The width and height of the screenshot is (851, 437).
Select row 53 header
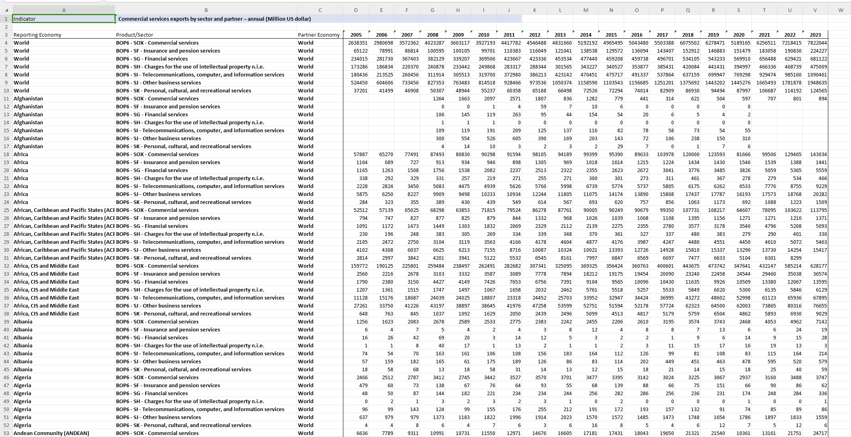click(x=6, y=433)
